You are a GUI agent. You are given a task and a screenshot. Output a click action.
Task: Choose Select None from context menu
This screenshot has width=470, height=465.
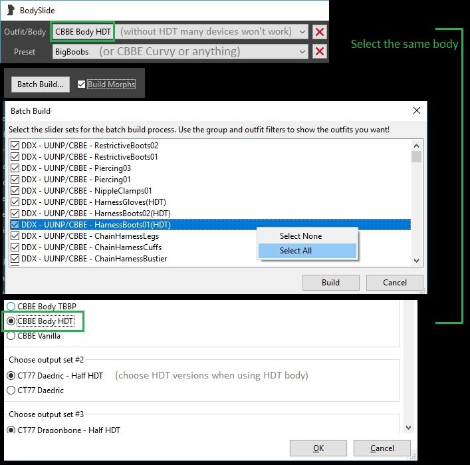pyautogui.click(x=300, y=236)
